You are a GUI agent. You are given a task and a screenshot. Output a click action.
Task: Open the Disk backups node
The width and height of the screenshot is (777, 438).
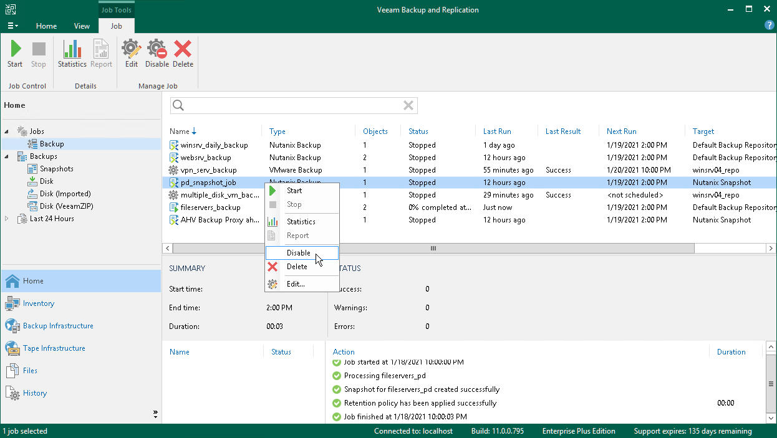[x=46, y=181]
